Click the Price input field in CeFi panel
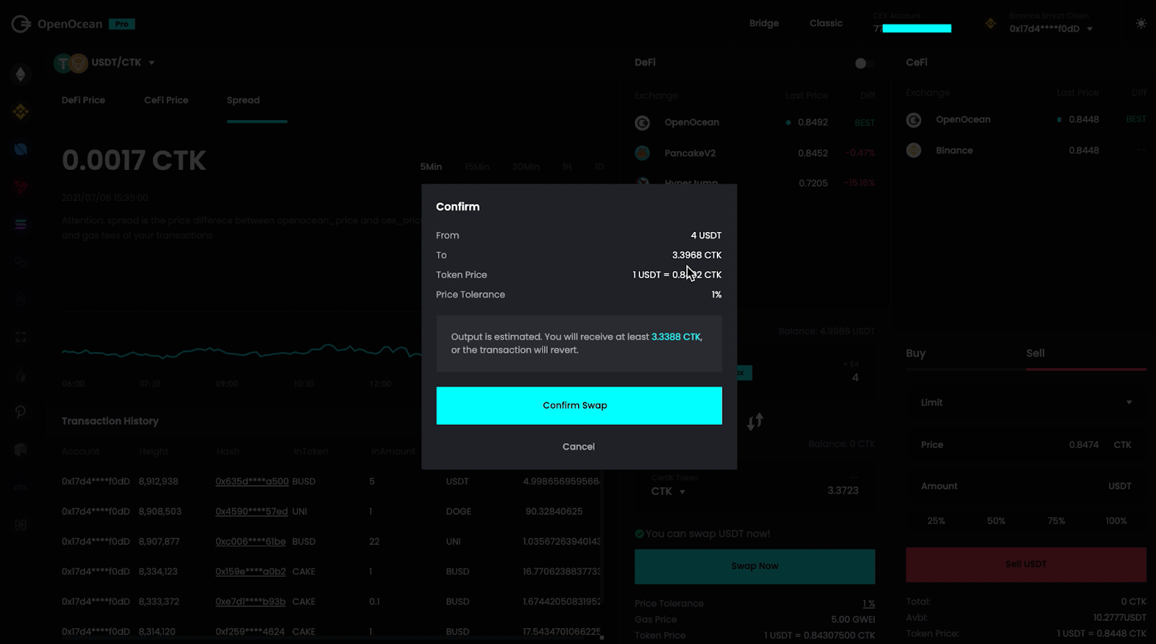Screen dimensions: 1156x644 [1026, 445]
